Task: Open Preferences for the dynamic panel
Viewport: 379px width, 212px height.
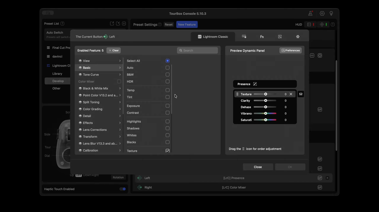Action: click(x=291, y=50)
